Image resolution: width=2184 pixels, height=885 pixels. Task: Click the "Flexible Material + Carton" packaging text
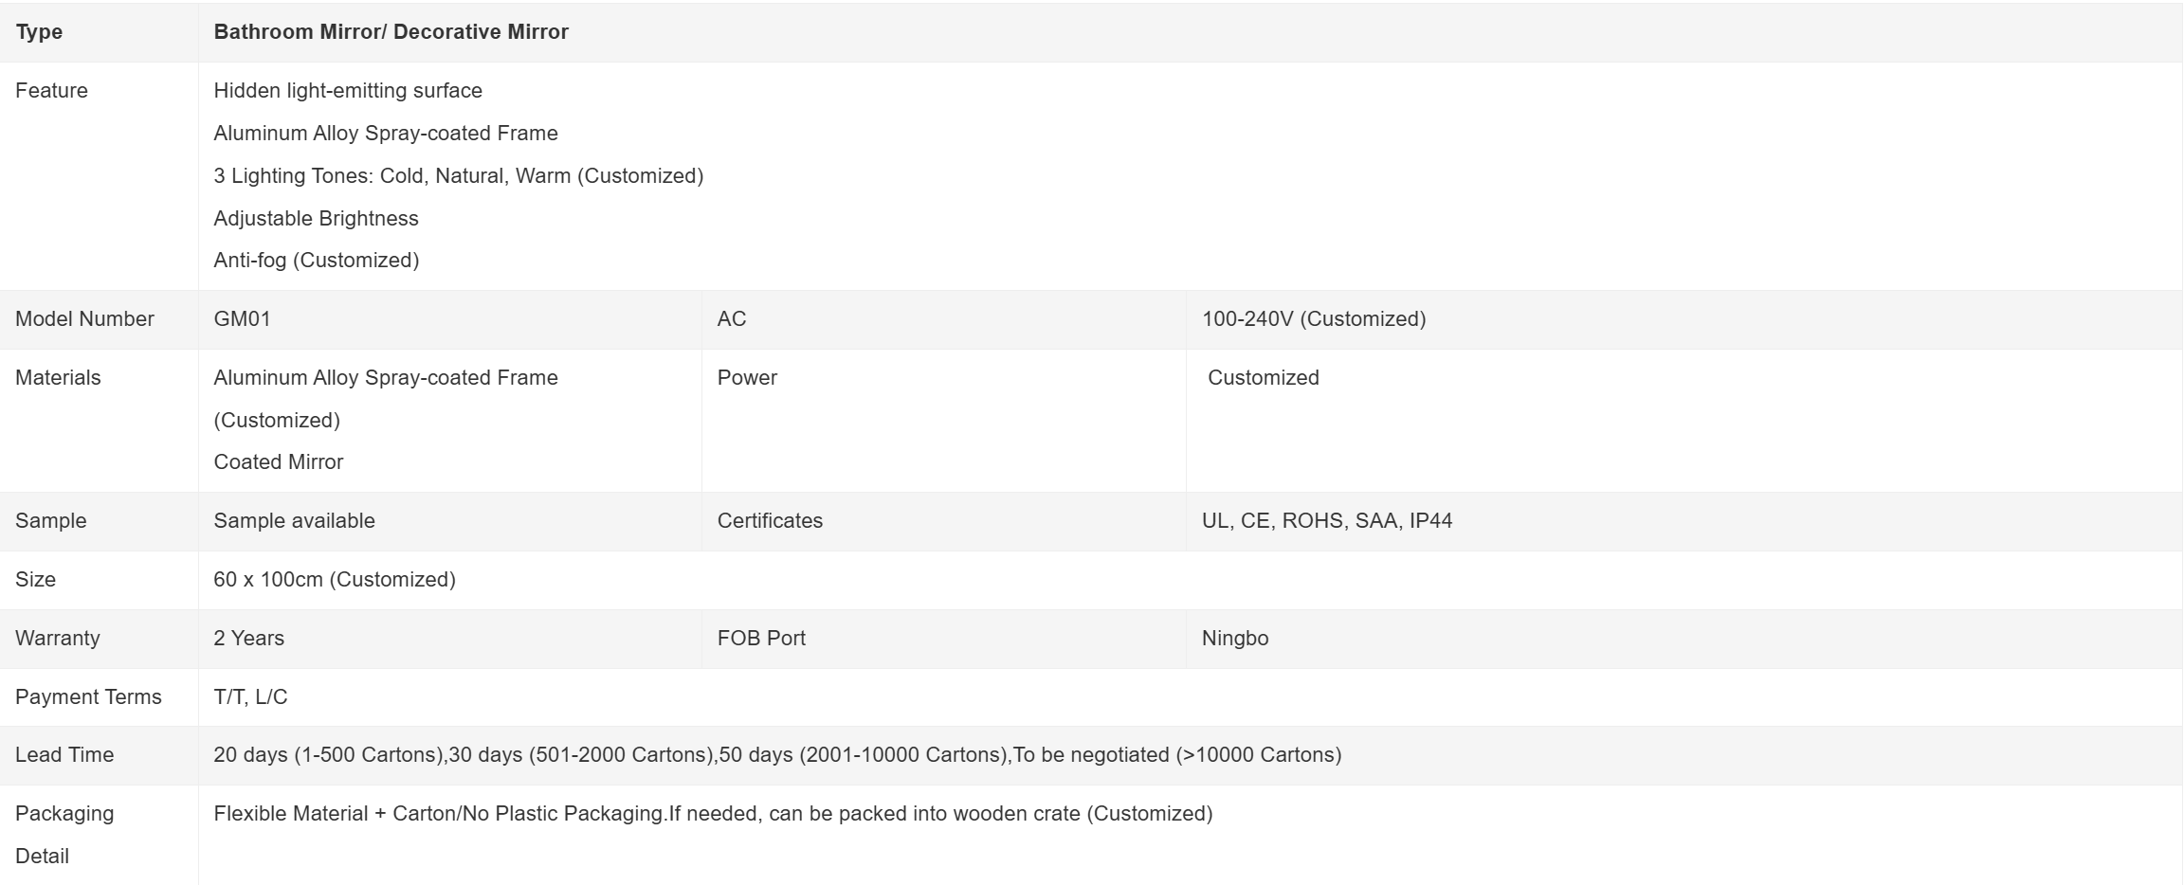(712, 814)
